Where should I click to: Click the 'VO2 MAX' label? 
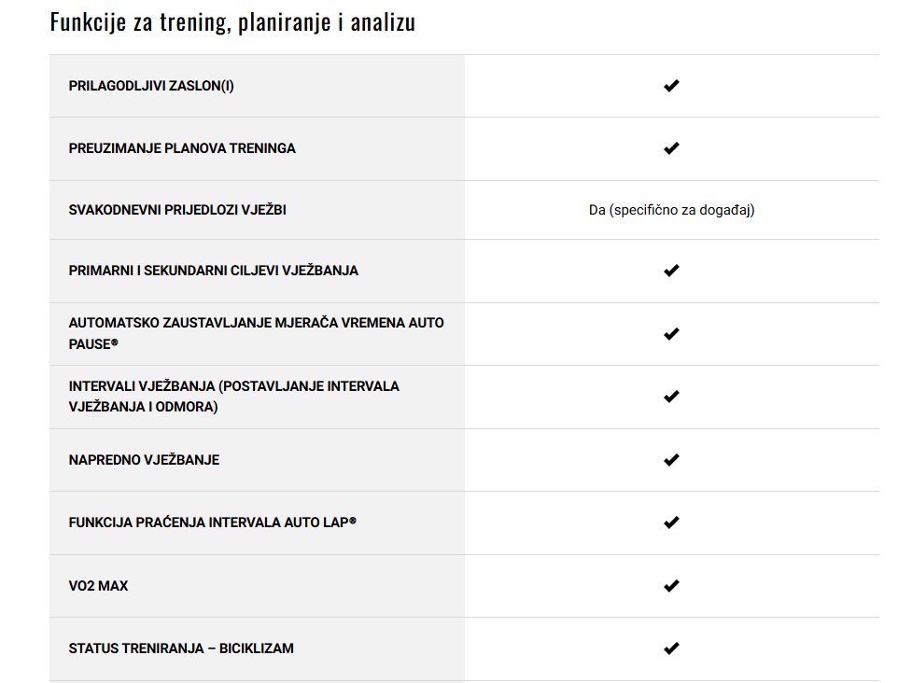pos(99,586)
